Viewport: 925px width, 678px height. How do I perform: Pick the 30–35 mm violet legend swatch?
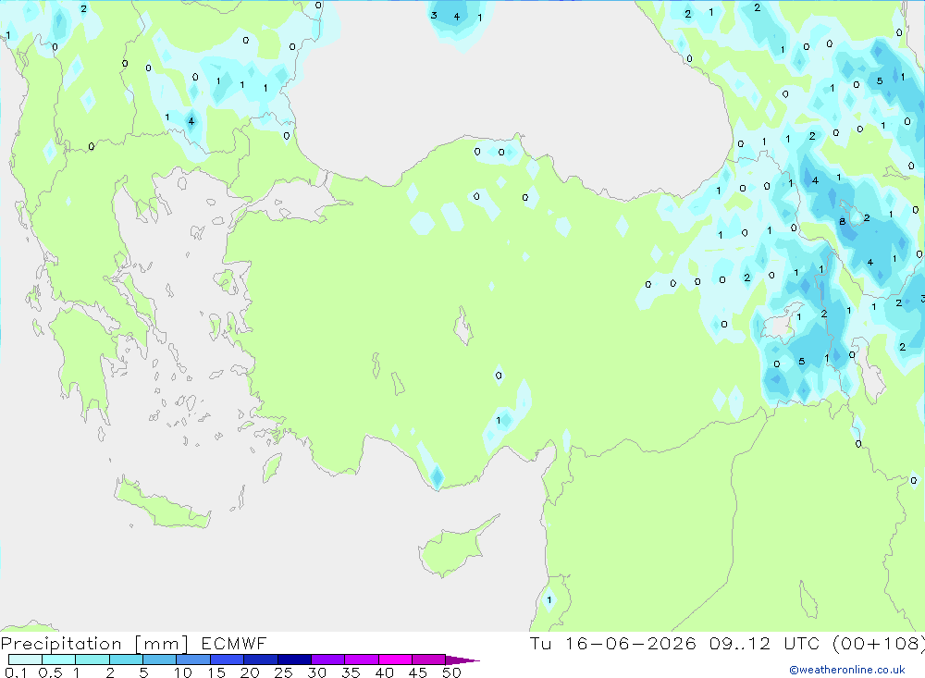pos(328,660)
